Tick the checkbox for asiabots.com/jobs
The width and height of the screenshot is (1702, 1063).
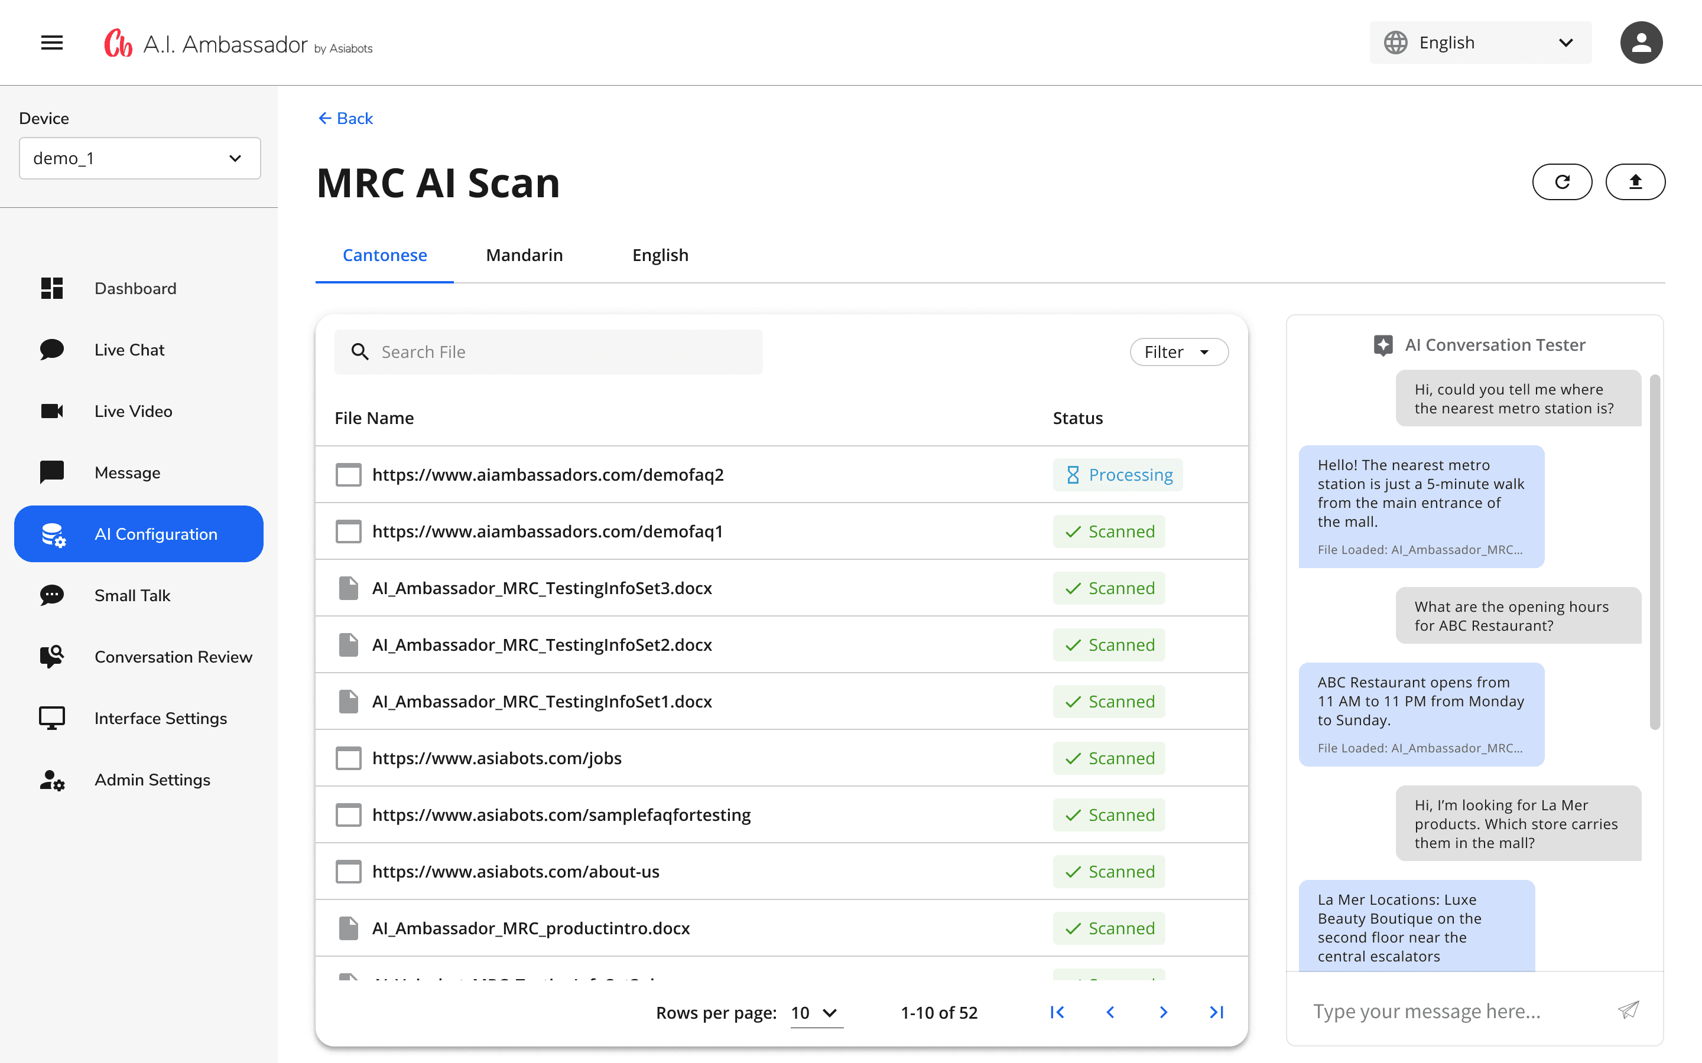348,758
